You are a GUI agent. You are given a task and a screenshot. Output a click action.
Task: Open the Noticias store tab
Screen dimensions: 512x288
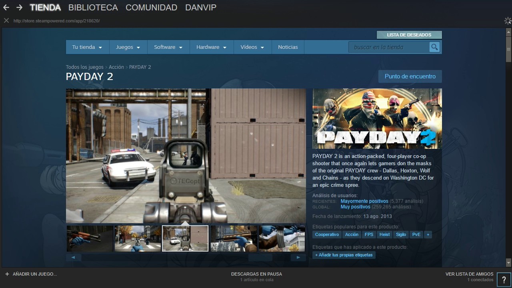288,47
